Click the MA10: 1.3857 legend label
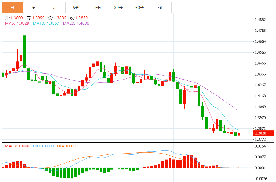 [46, 23]
